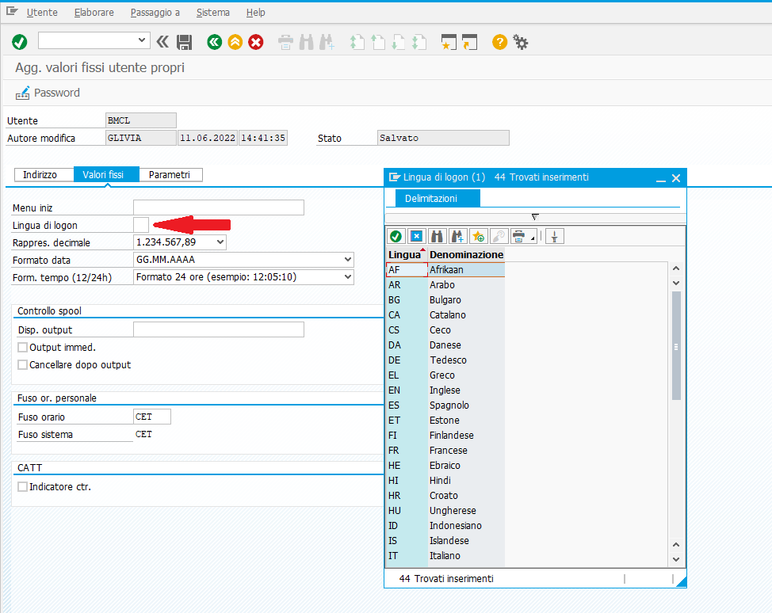Click the Disp. output input field
The width and height of the screenshot is (772, 613).
point(219,329)
